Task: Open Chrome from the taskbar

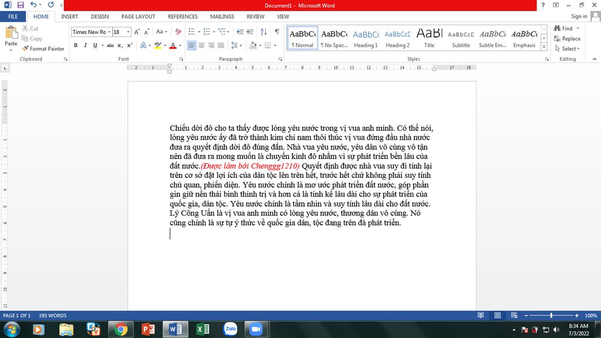Action: (x=121, y=330)
